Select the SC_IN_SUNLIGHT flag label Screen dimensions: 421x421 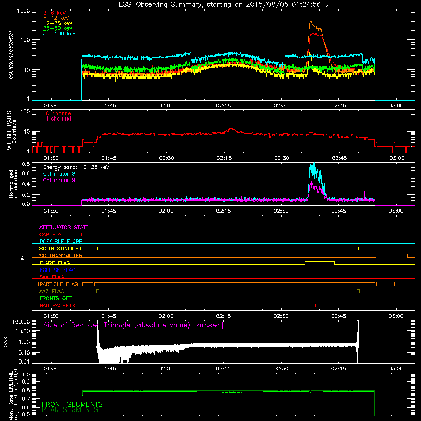pos(61,248)
